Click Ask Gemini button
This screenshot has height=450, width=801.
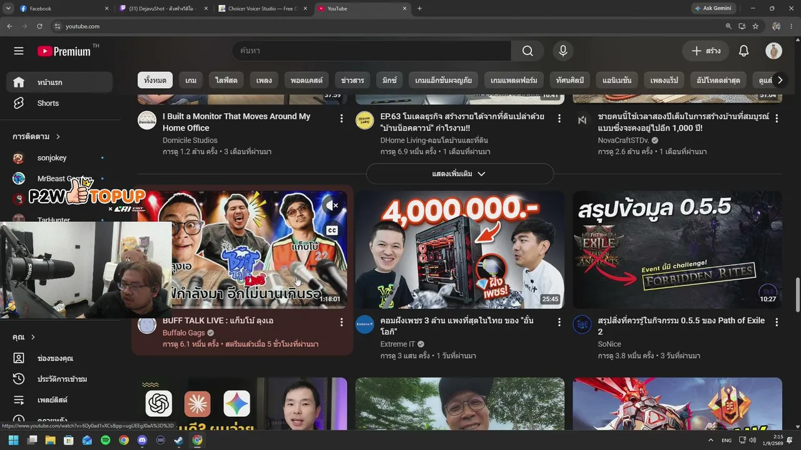[x=713, y=8]
